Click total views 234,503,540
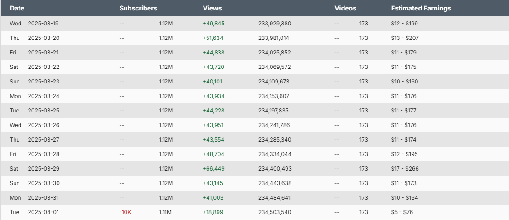 point(275,212)
